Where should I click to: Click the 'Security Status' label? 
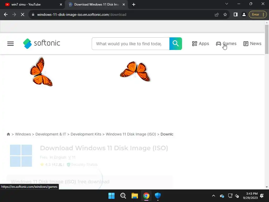click(x=84, y=164)
